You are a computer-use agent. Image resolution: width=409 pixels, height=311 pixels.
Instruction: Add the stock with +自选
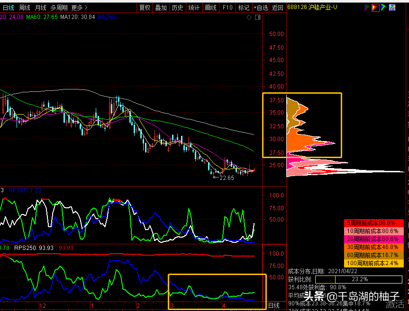pos(261,8)
